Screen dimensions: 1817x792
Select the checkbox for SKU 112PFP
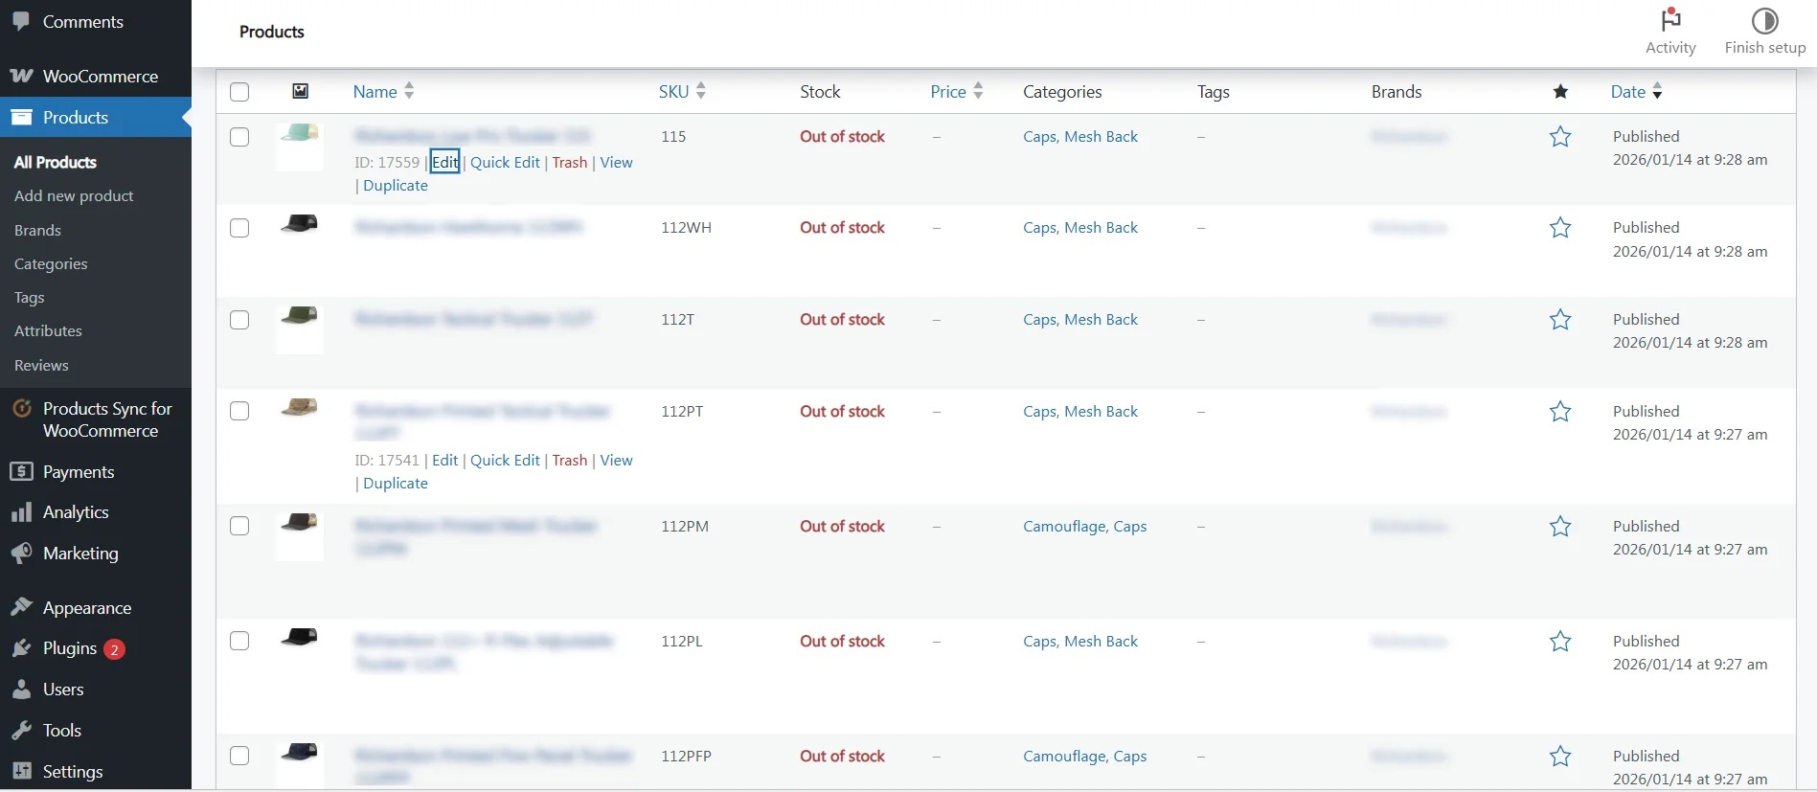(x=239, y=756)
